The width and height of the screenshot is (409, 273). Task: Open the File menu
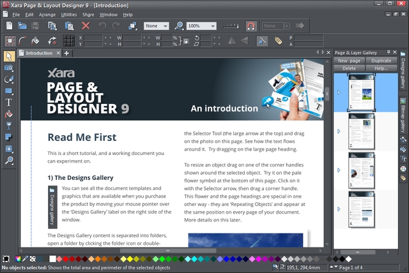(16, 15)
